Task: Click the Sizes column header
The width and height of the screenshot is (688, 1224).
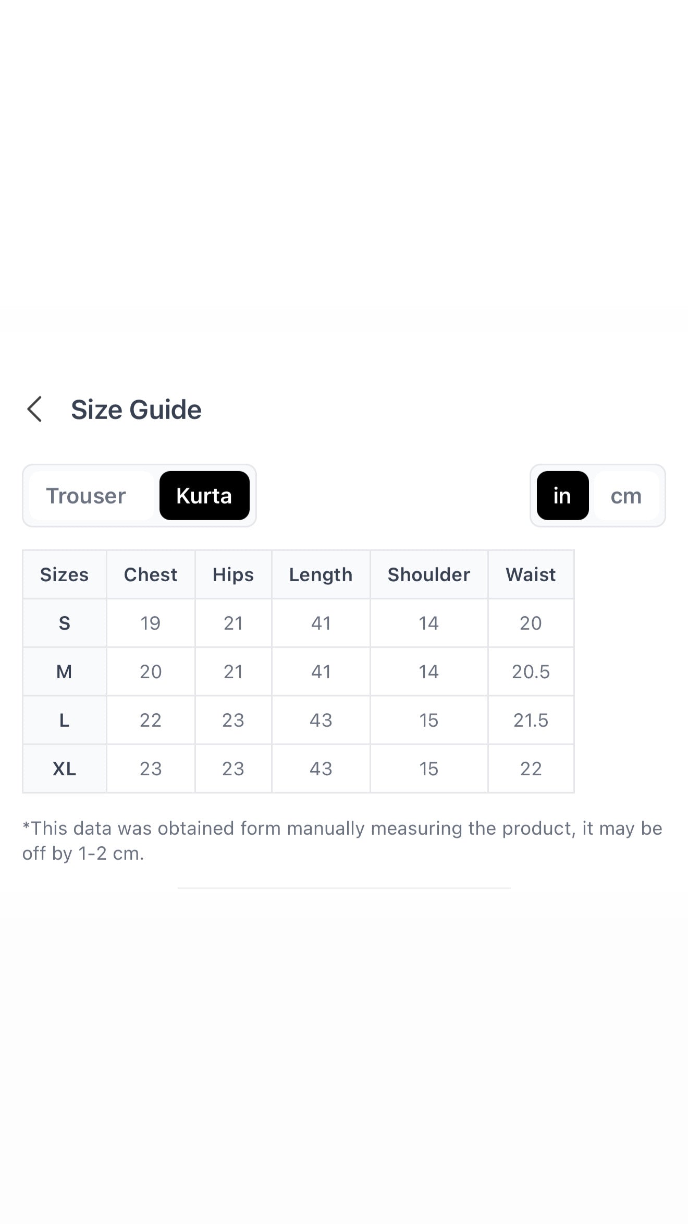Action: point(65,574)
